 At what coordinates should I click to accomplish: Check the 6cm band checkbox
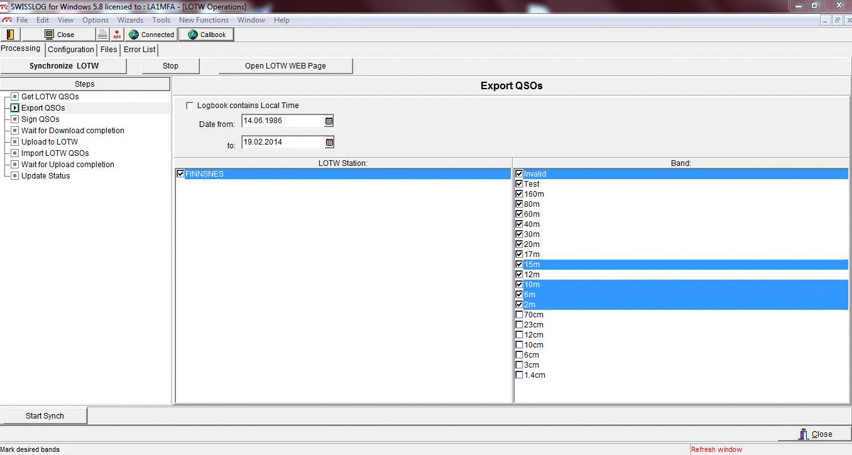coord(519,355)
